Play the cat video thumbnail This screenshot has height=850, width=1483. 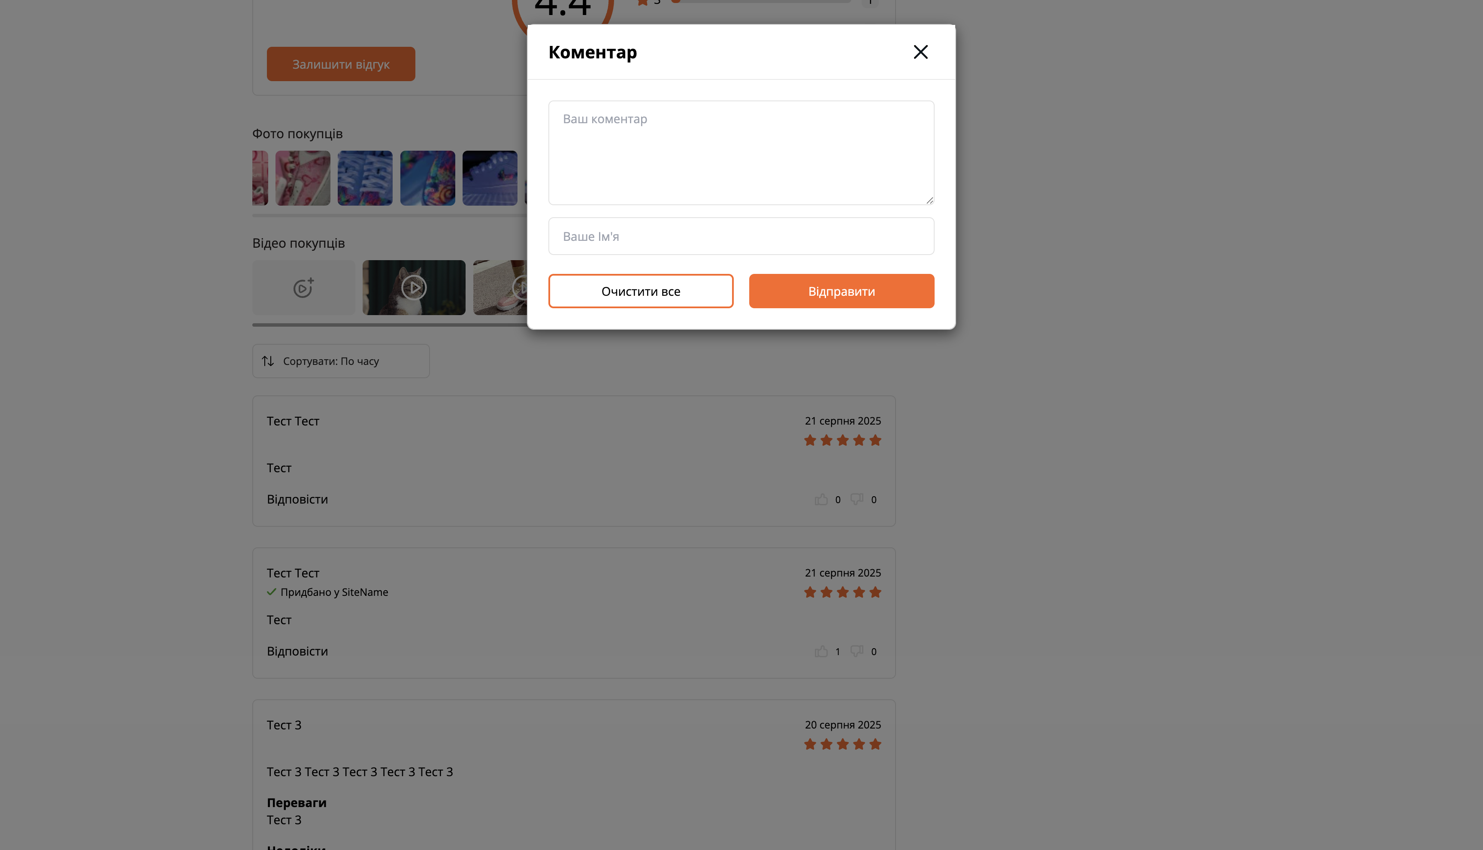[414, 288]
